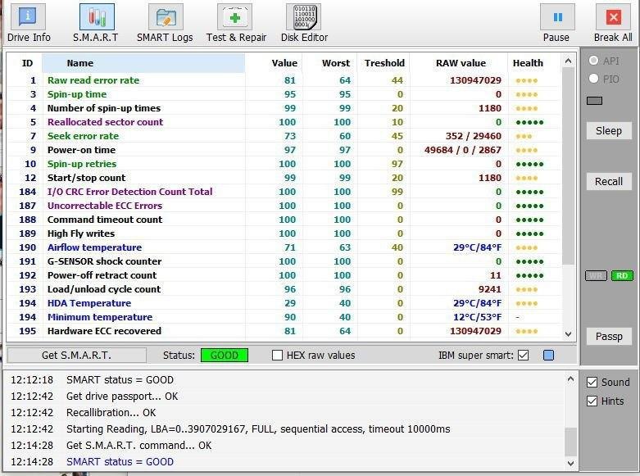
Task: Click the 'Get drive passport... OK' log line
Action: tap(122, 397)
